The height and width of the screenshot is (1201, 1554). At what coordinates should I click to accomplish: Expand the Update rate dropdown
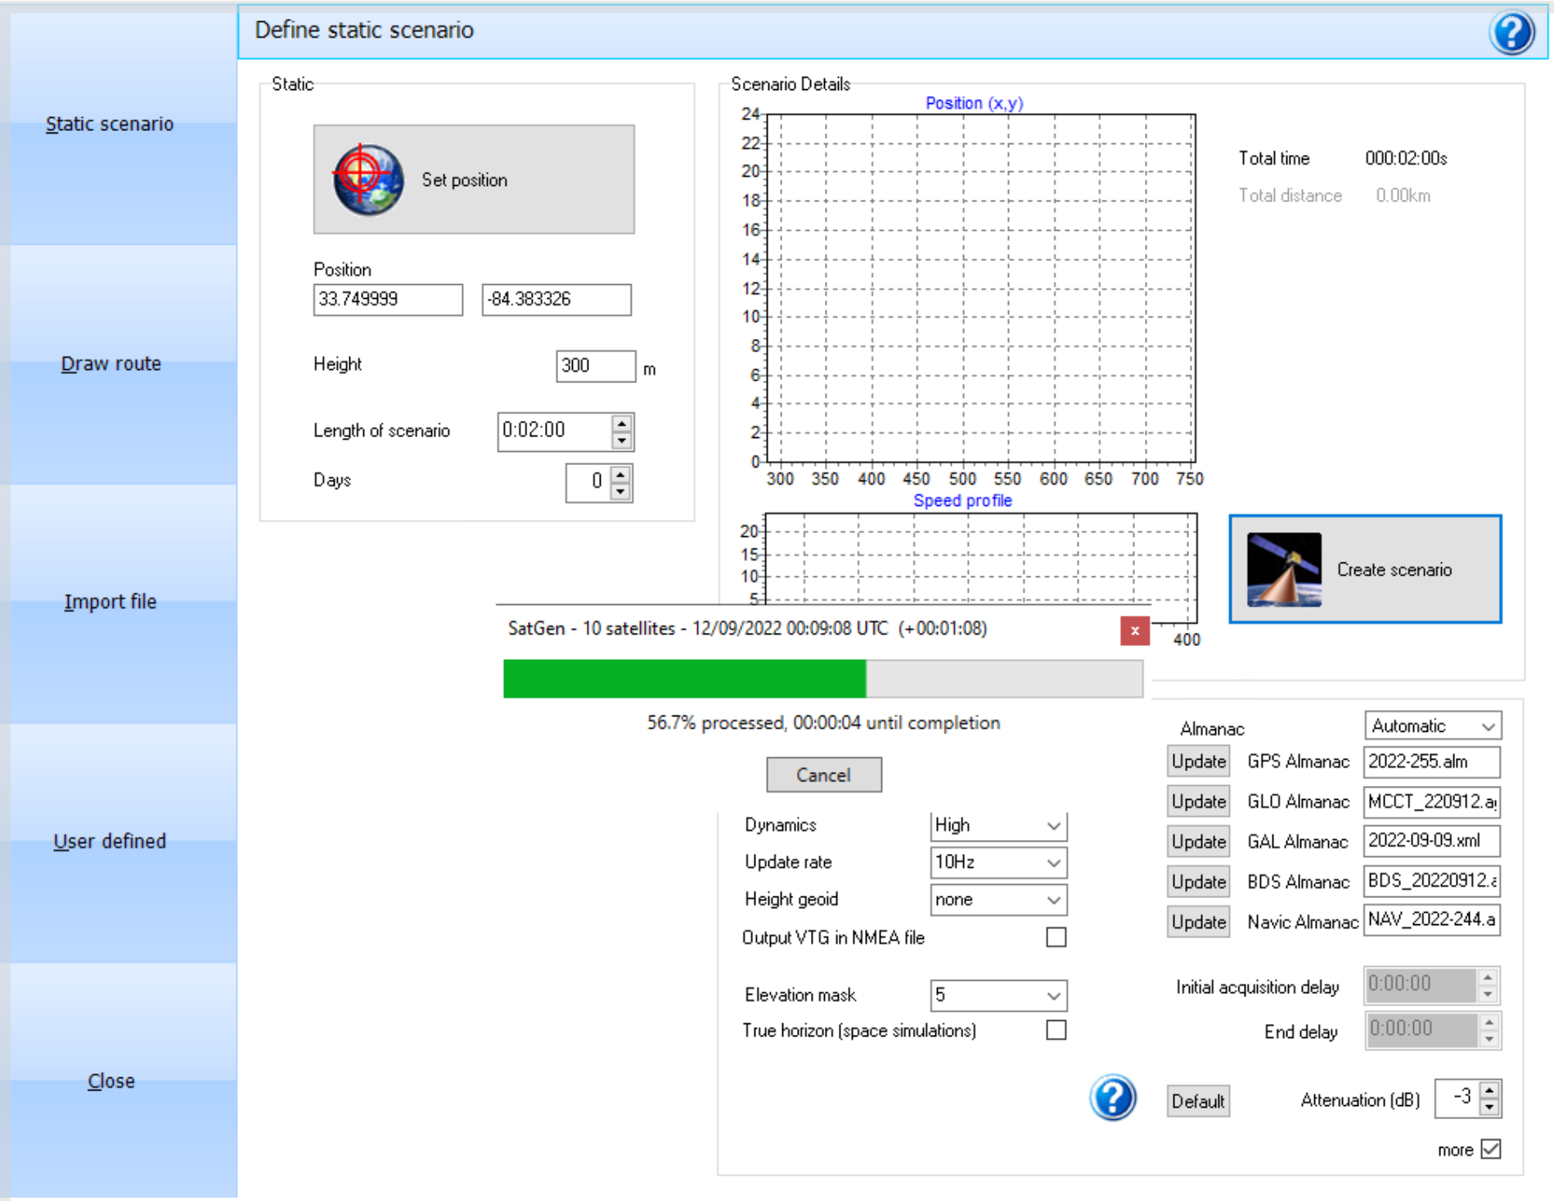(x=1054, y=863)
